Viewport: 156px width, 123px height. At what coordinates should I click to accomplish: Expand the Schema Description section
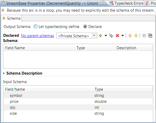[x=4, y=73]
